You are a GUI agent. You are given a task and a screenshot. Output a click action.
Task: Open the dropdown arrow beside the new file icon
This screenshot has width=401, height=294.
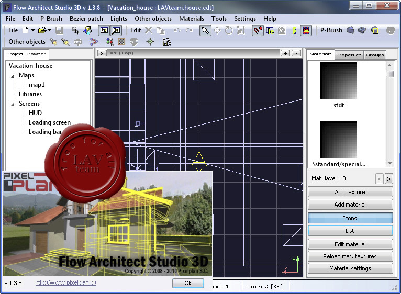(33, 30)
